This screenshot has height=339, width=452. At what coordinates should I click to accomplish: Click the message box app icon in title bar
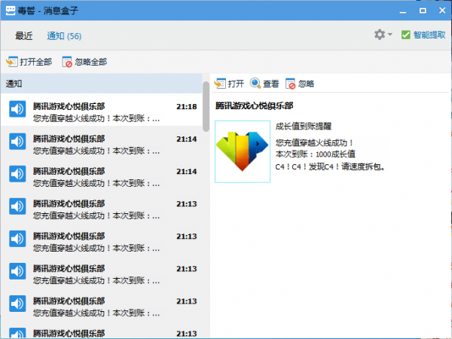tap(11, 11)
